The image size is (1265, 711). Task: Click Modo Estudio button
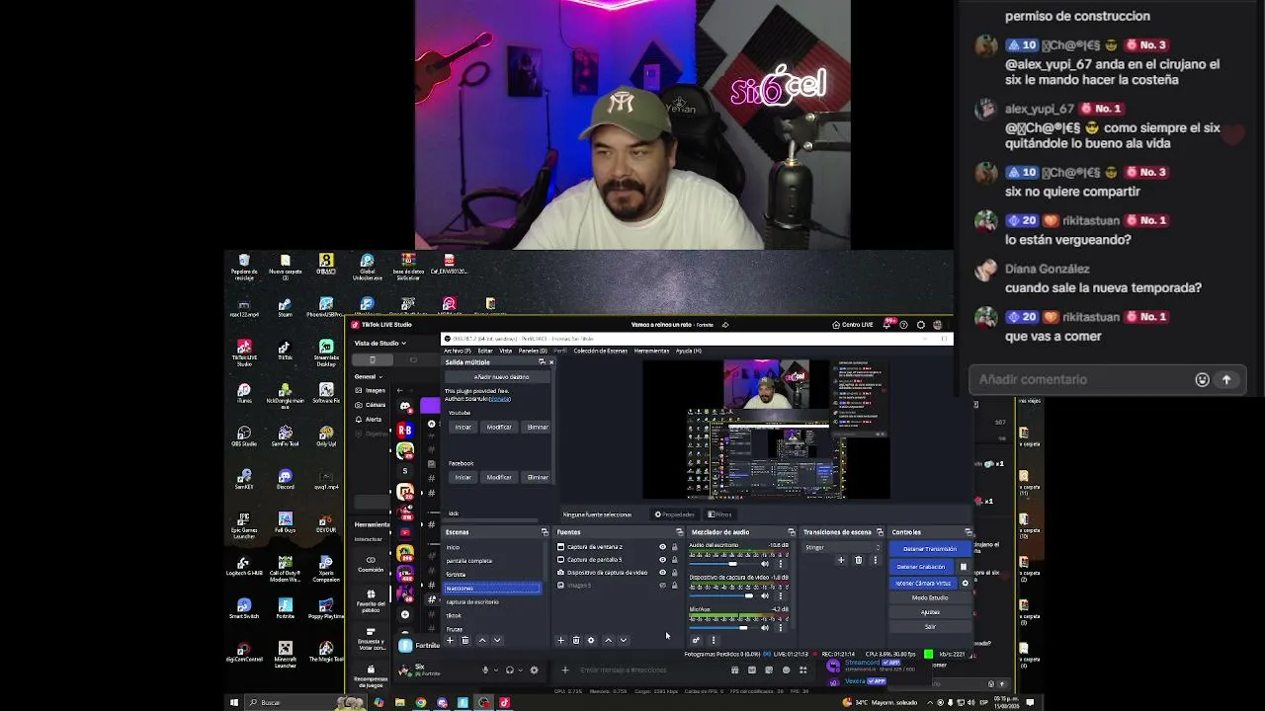coord(929,597)
